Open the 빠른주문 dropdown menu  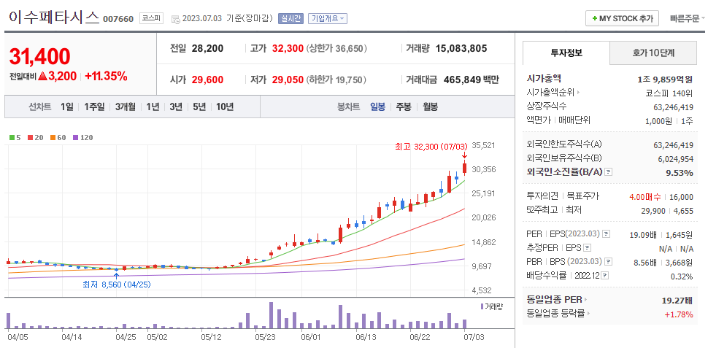click(x=688, y=18)
